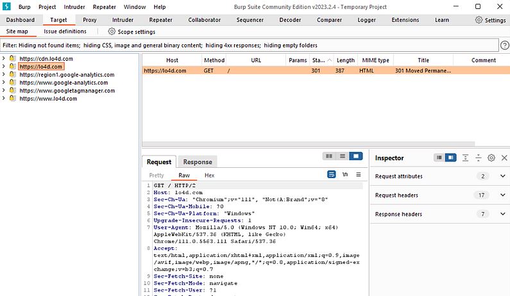Switch to the Logger tab
The width and height of the screenshot is (510, 296).
(x=366, y=20)
